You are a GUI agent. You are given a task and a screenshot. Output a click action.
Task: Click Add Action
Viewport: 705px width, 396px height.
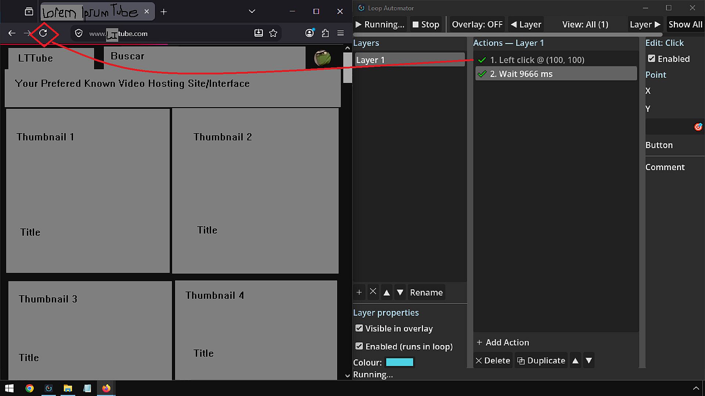503,342
